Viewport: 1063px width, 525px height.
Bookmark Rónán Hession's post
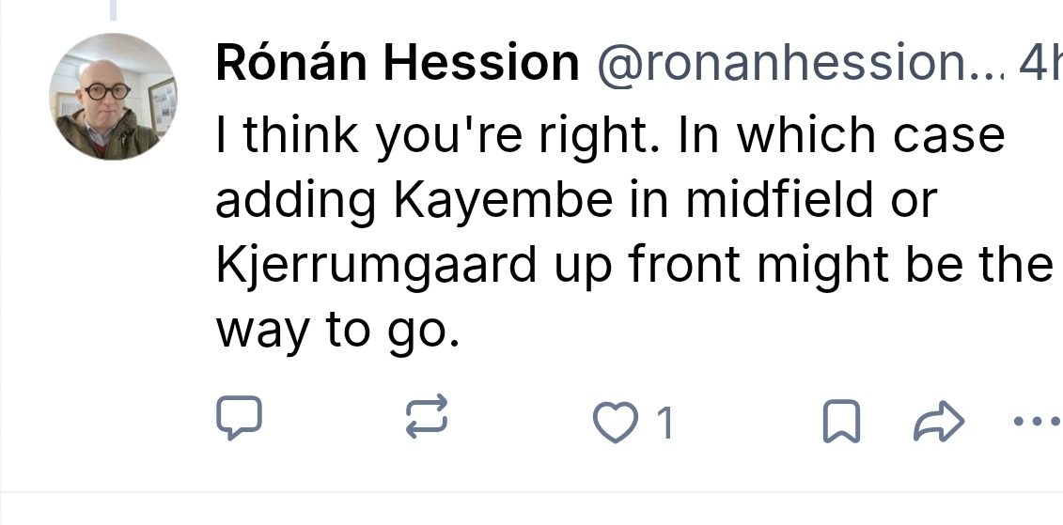[841, 423]
